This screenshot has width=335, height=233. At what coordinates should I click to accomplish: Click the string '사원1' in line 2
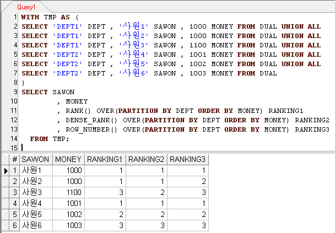pyautogui.click(x=133, y=26)
